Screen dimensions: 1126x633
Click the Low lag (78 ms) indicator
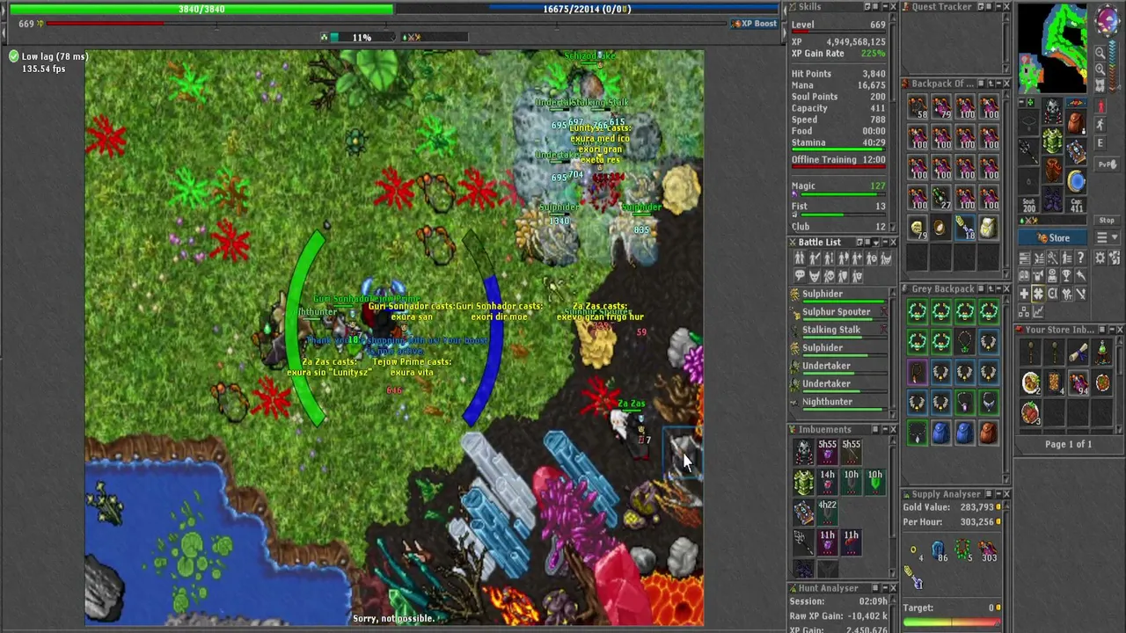[49, 56]
